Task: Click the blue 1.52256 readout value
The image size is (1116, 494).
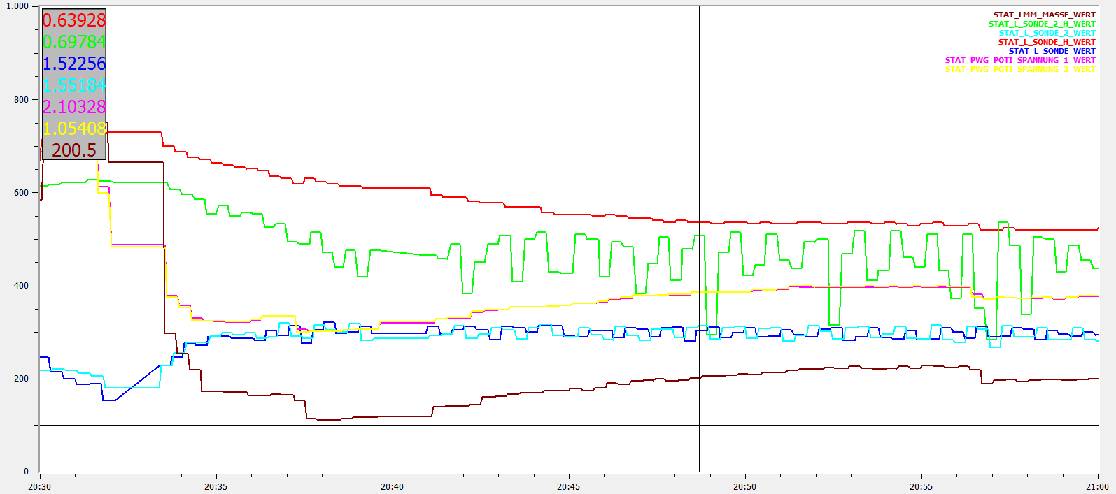Action: (74, 64)
